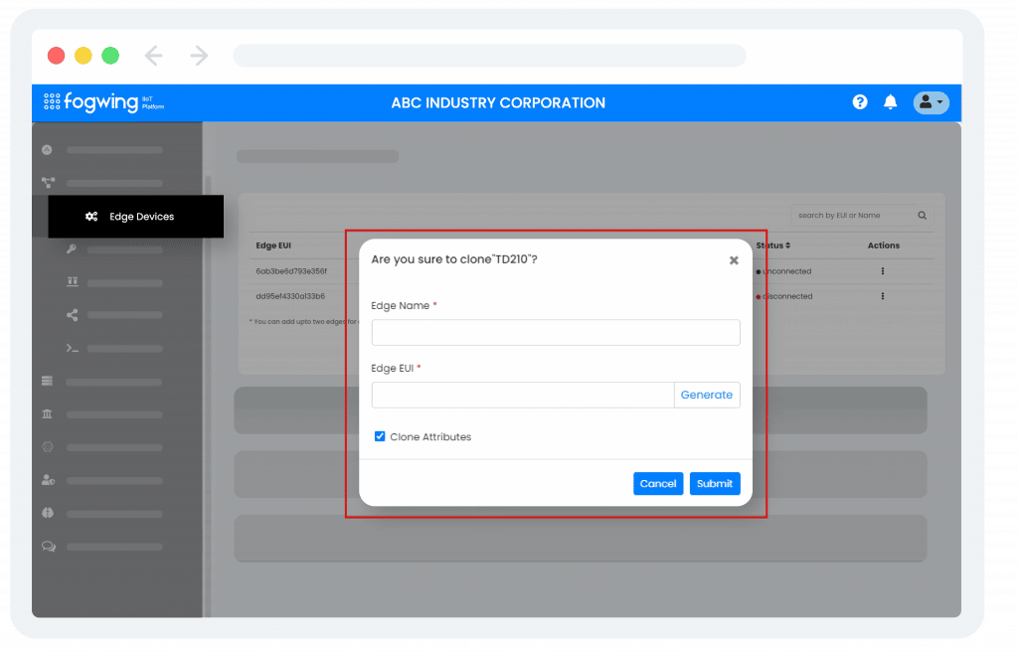
Task: Click the Actions column header
Action: 884,245
